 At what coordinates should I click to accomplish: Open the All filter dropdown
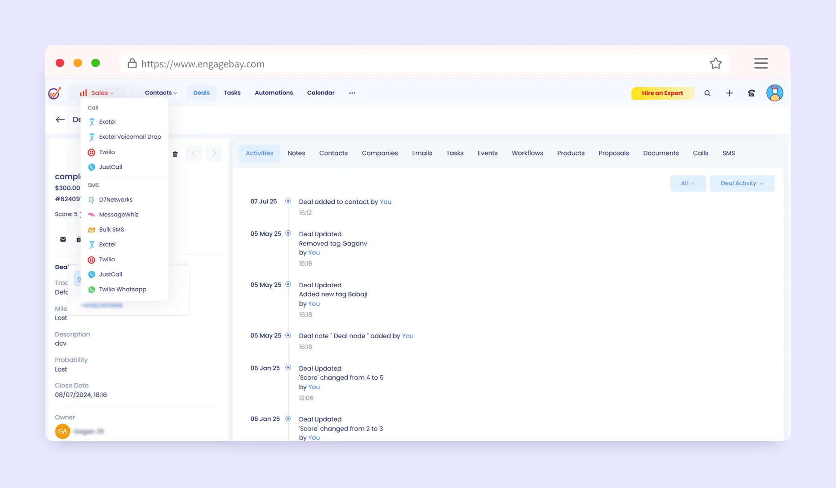pos(687,183)
